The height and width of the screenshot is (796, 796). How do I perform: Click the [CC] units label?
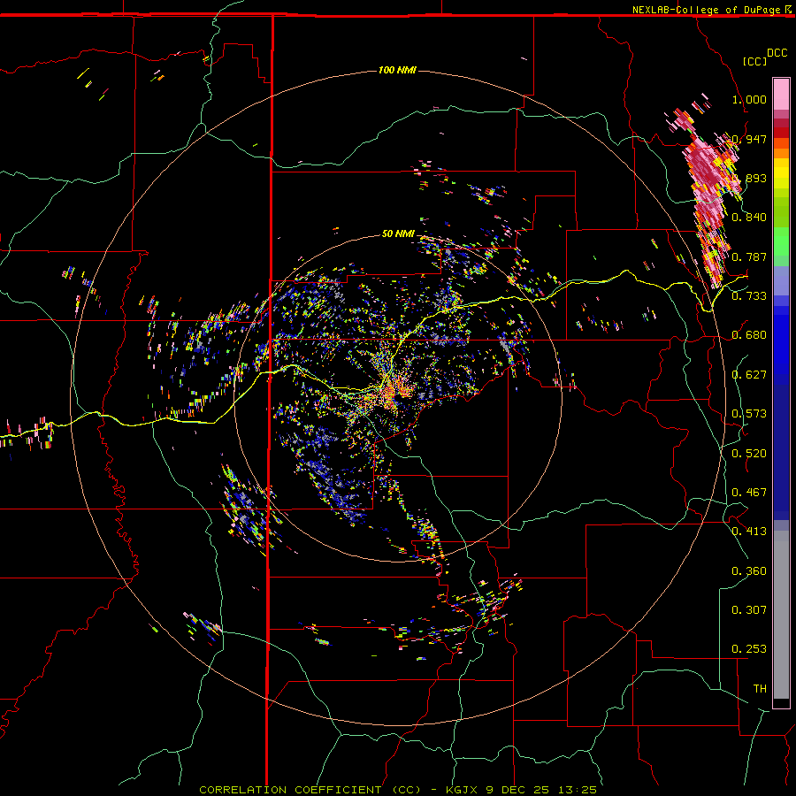(x=754, y=61)
